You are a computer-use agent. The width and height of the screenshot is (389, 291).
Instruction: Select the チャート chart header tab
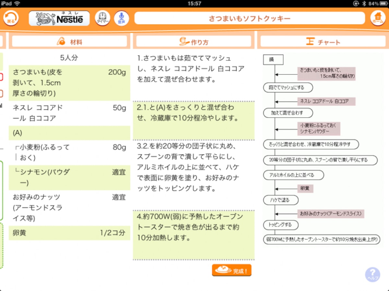coord(323,42)
